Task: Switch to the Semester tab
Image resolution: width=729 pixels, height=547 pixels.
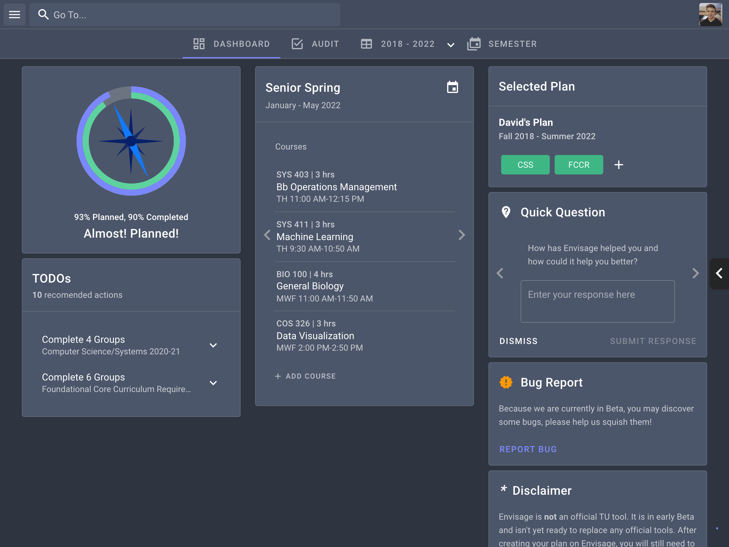Action: pyautogui.click(x=502, y=44)
